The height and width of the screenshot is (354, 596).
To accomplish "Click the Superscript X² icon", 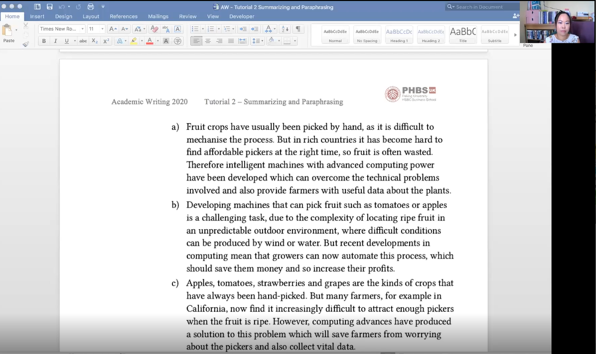I will tap(106, 41).
